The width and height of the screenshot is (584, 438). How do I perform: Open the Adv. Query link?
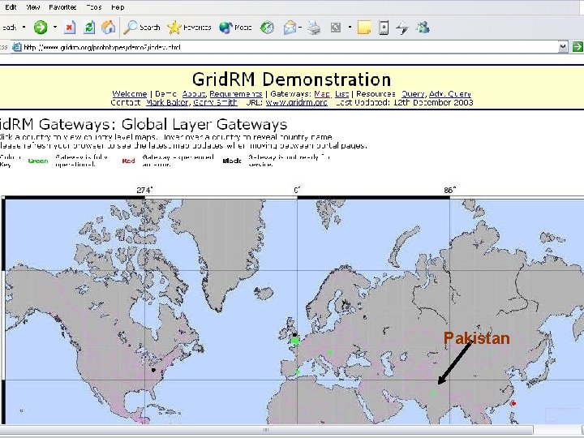point(450,94)
